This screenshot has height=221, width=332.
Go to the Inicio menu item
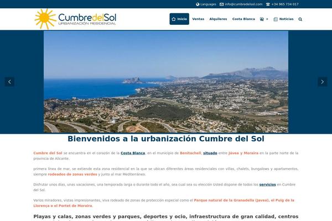pos(179,19)
